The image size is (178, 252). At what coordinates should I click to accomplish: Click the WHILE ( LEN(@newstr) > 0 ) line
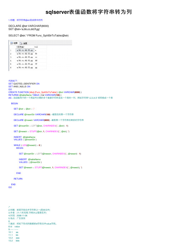click(28, 145)
